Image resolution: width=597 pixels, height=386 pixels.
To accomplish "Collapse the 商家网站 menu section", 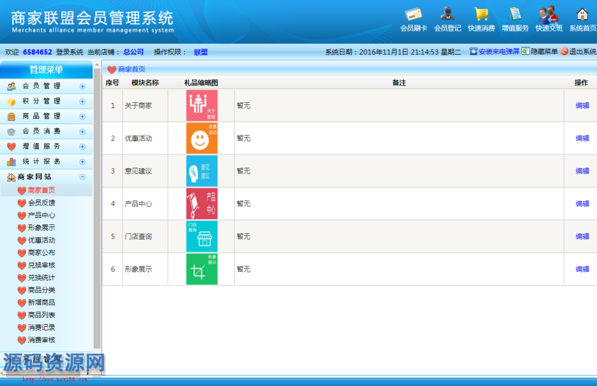I will point(82,177).
